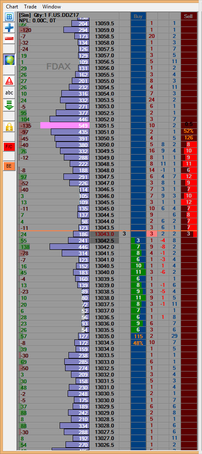Click the price label 13059.0

pyautogui.click(x=105, y=30)
